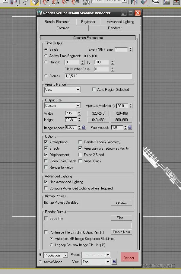Viewport: 181px width, 274px height.
Task: Select Active Time Segment radio button
Action: coord(46,56)
